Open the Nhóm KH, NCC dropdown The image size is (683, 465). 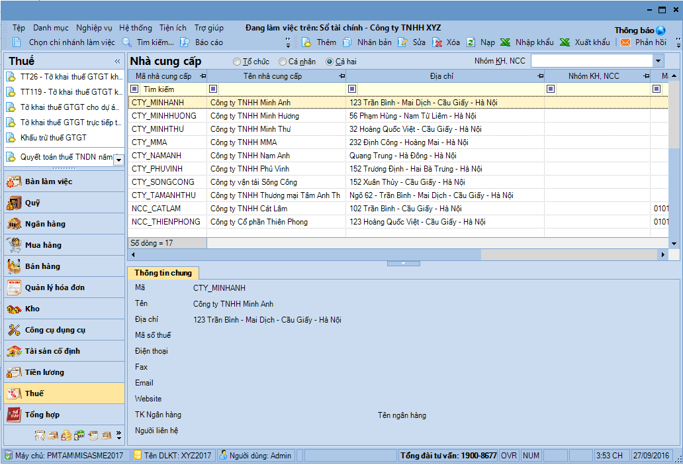[x=658, y=61]
